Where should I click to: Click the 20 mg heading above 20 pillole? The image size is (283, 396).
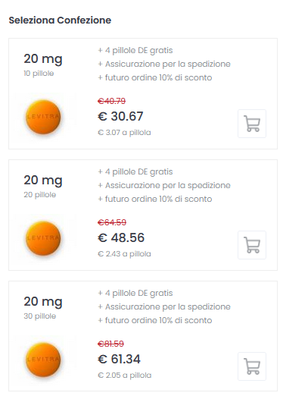pos(43,181)
